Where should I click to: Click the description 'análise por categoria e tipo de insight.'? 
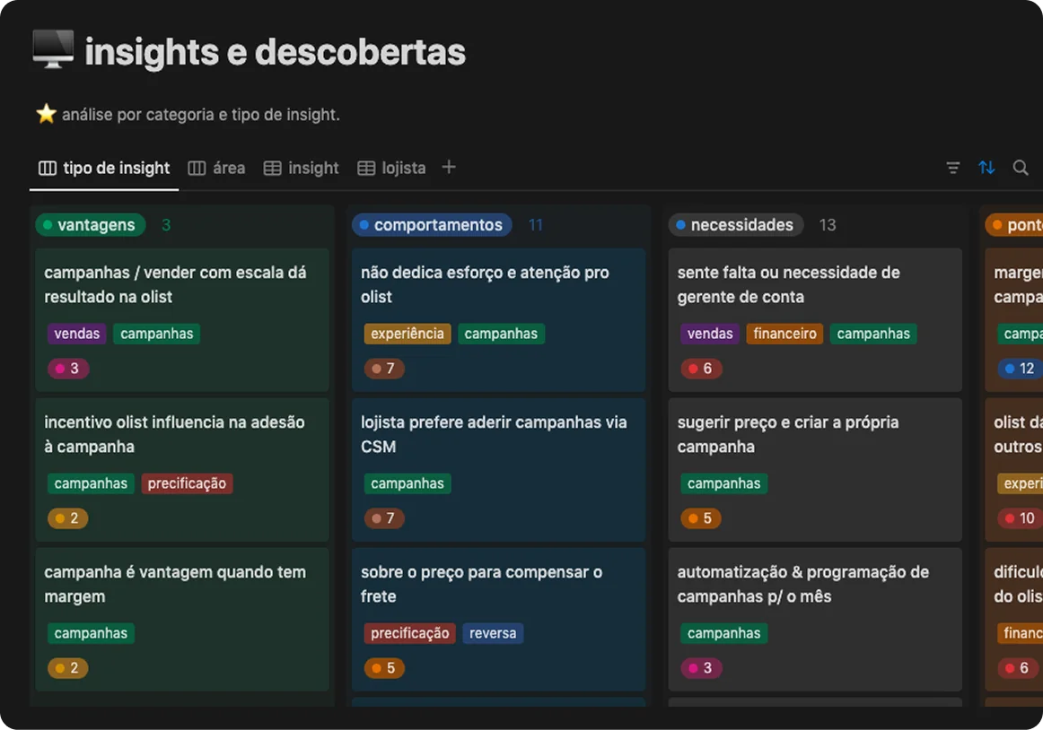point(201,115)
